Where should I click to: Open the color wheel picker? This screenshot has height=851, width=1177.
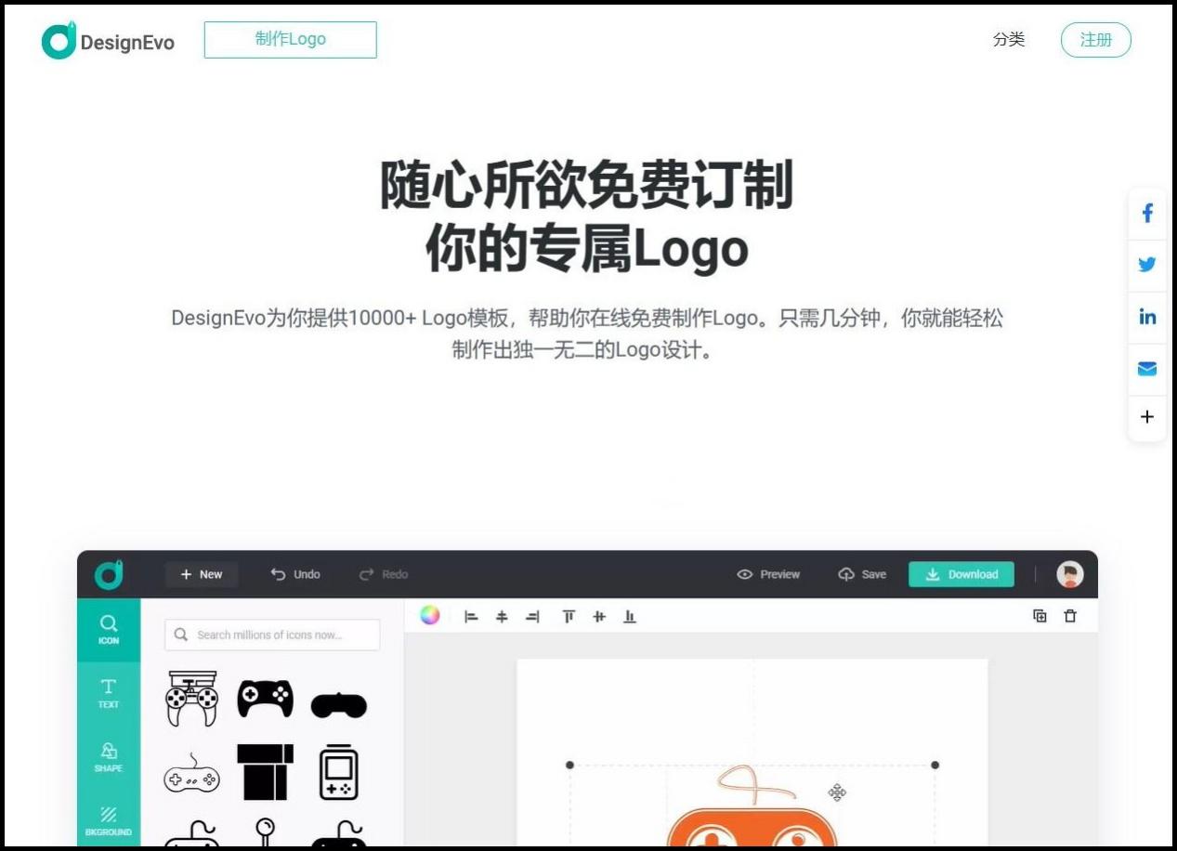(x=429, y=615)
